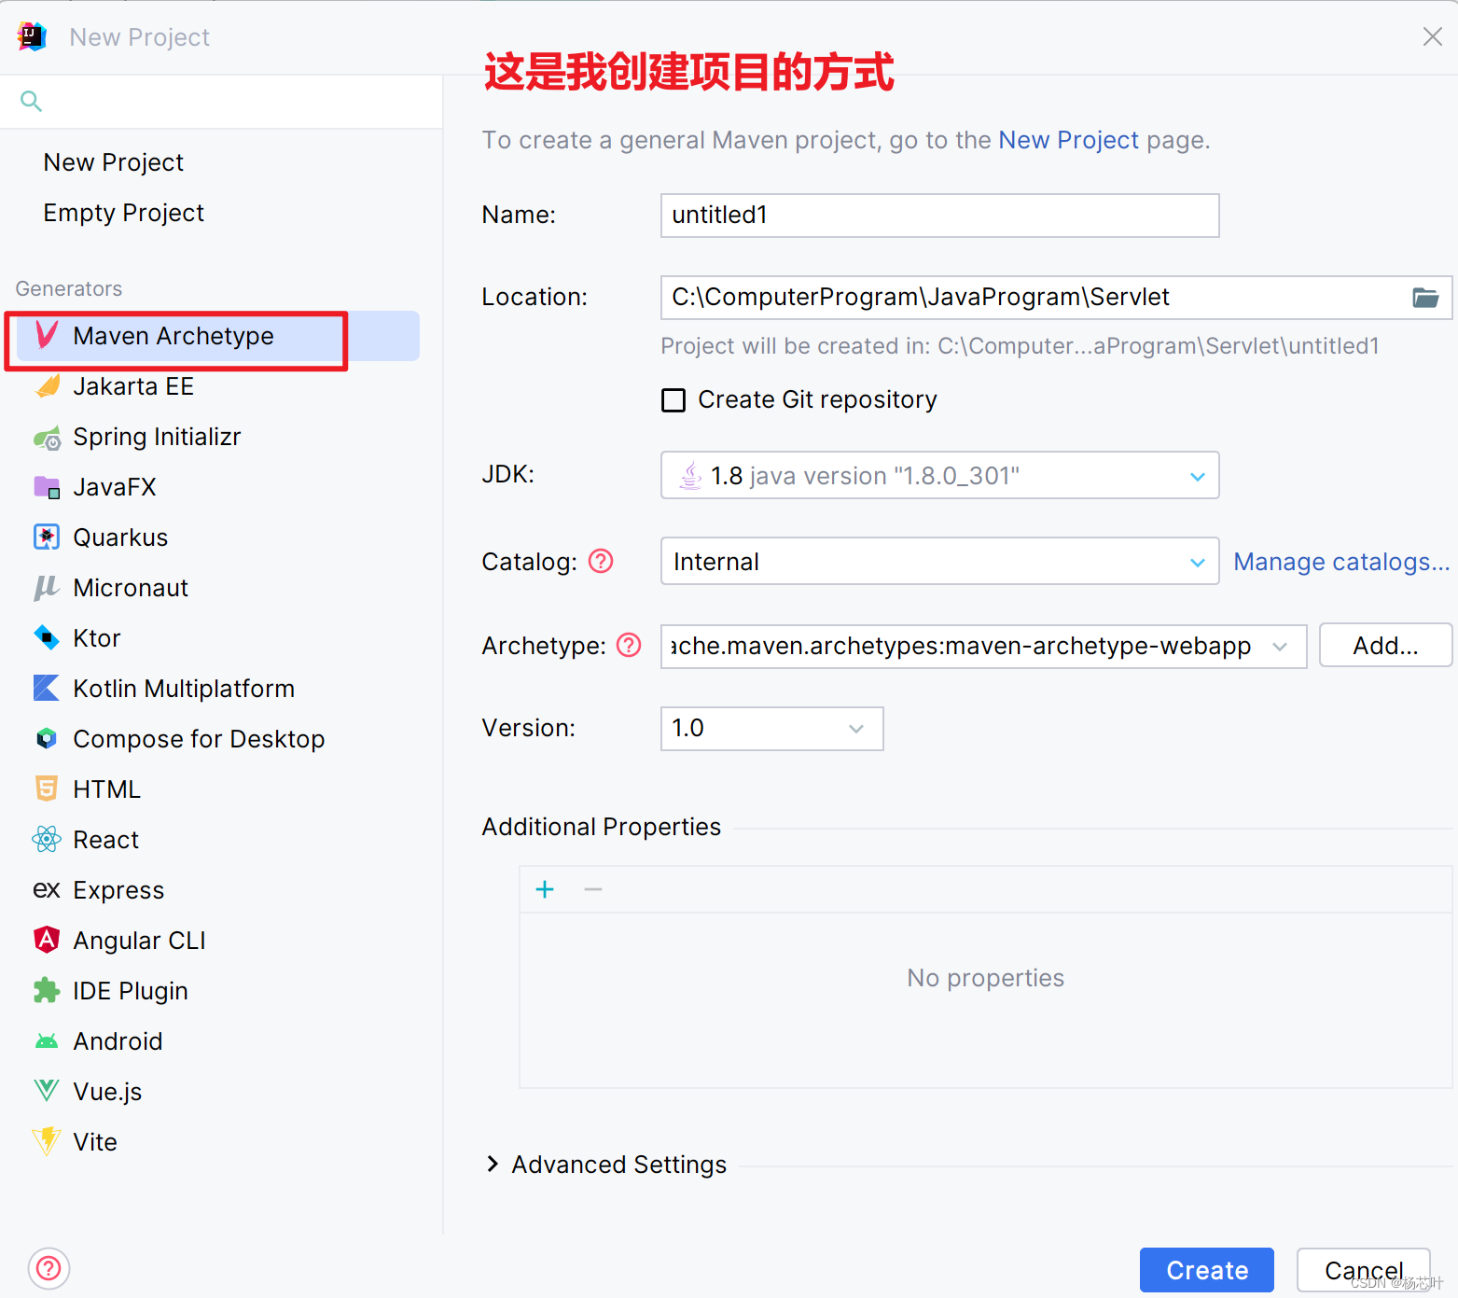Click the JavaFX folder icon

pyautogui.click(x=47, y=487)
